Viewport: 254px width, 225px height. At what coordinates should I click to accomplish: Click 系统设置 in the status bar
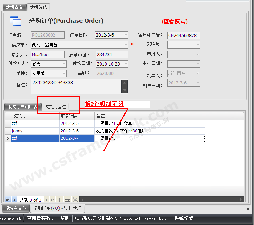point(184,218)
